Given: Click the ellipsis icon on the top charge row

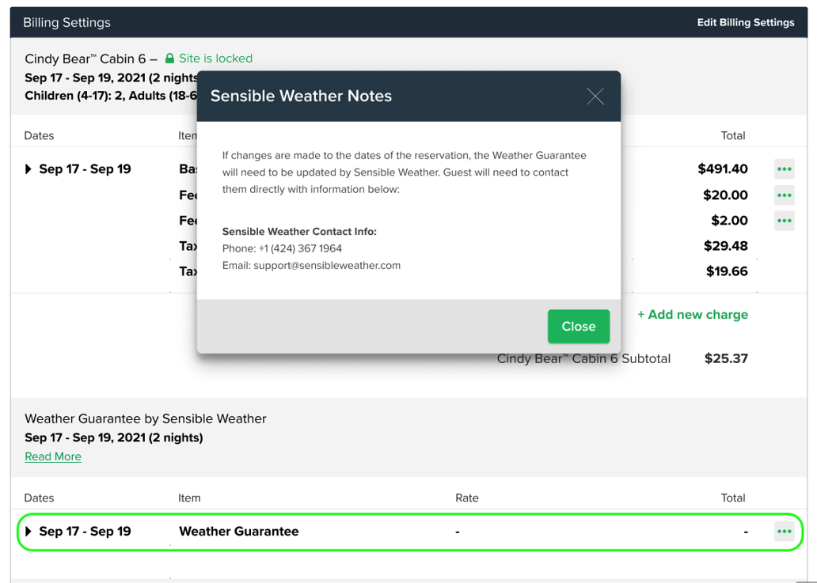Looking at the screenshot, I should point(784,168).
